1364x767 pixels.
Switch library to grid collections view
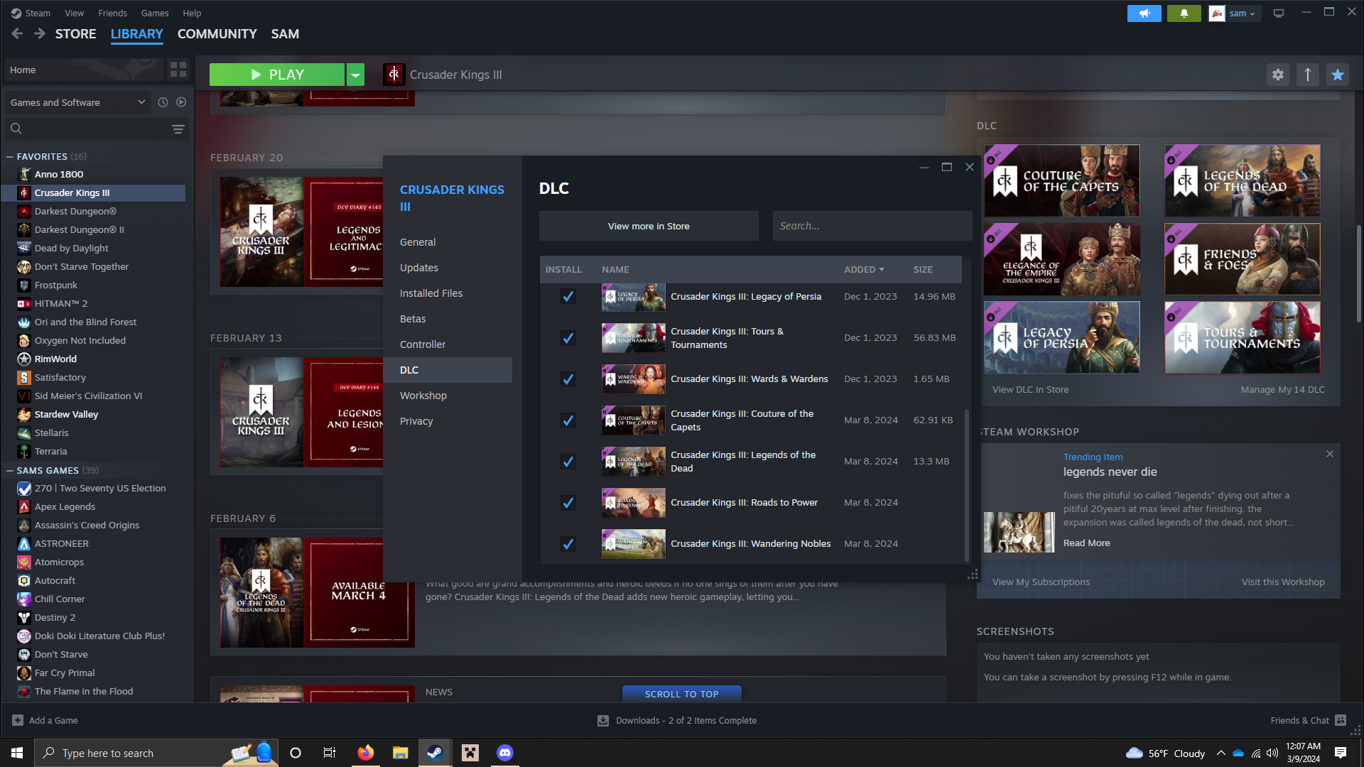pos(178,70)
